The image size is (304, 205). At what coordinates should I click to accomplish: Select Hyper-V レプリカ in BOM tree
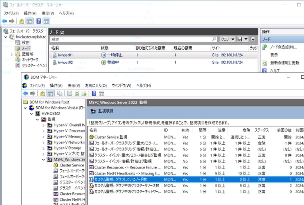click(x=69, y=154)
